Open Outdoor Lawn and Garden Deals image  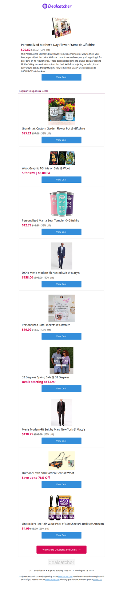click(61, 461)
